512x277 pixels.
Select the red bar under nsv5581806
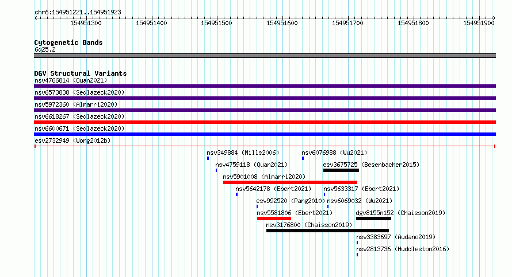click(x=274, y=219)
